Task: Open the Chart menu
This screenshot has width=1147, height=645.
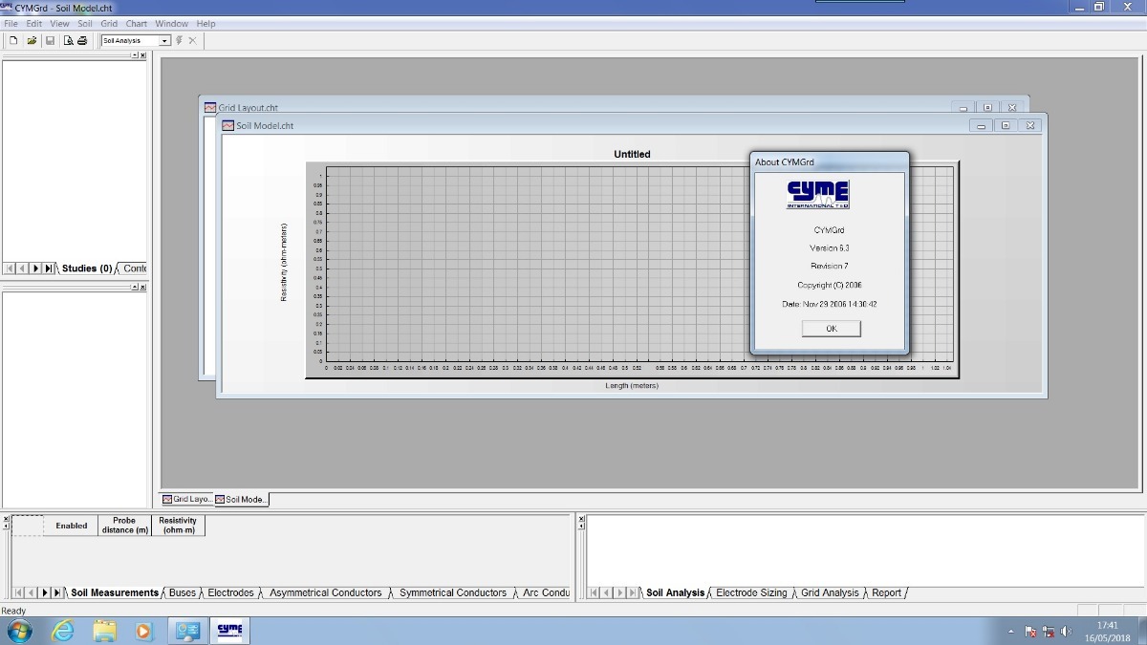Action: point(137,23)
